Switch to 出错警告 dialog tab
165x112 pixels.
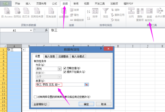coord(64,57)
